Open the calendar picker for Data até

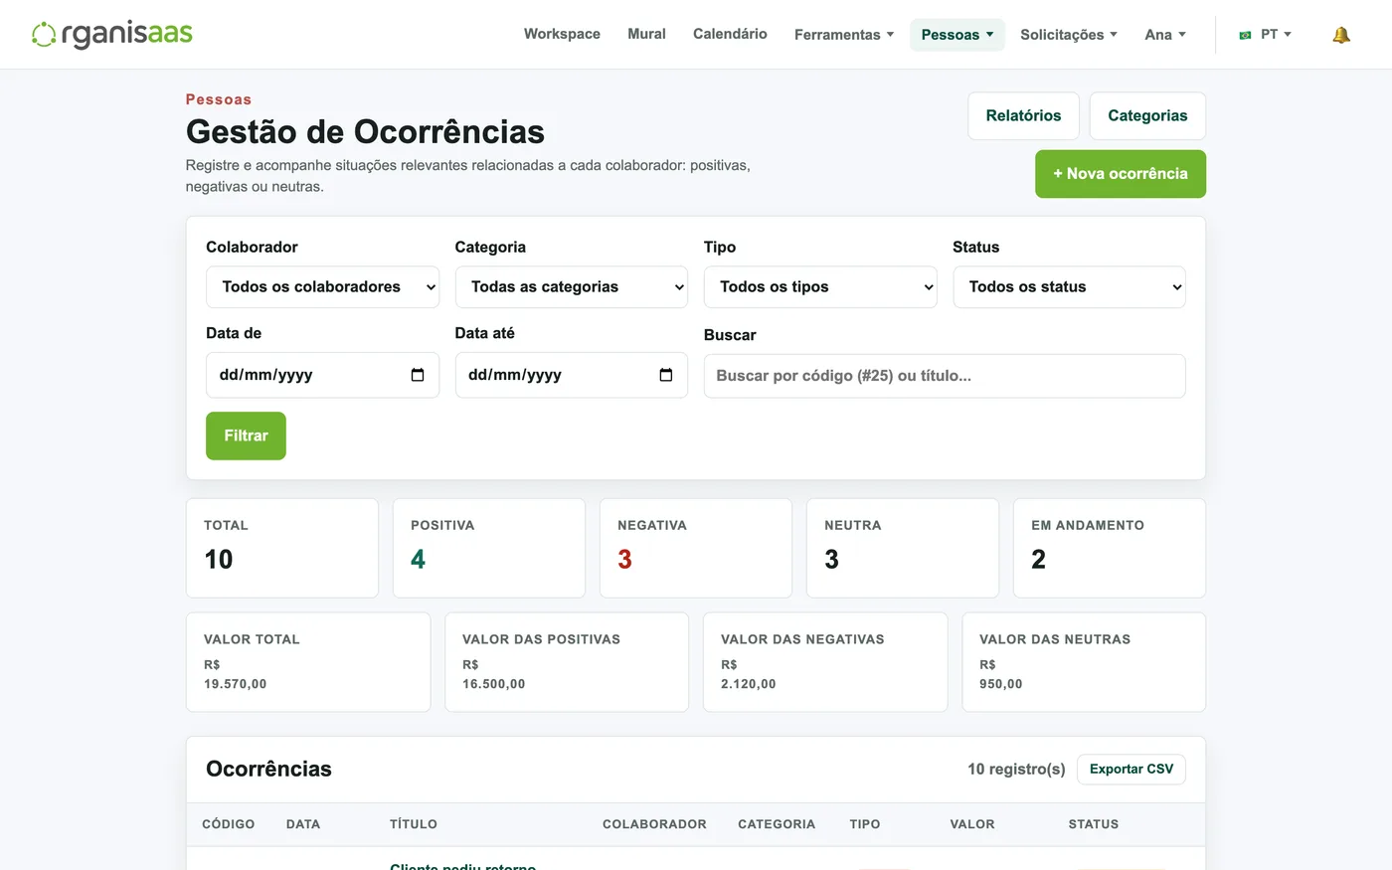point(666,375)
